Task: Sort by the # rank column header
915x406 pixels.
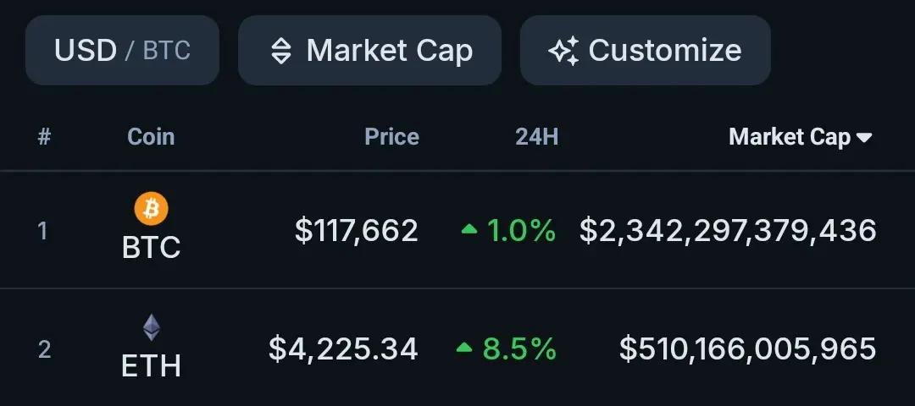Action: [44, 138]
